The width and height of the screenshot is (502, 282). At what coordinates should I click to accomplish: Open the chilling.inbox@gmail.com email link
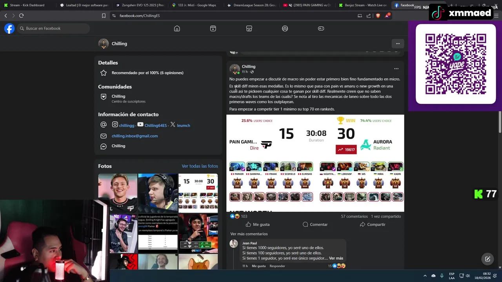tap(135, 136)
